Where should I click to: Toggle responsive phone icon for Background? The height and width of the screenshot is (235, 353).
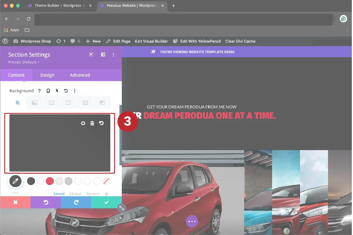[48, 91]
